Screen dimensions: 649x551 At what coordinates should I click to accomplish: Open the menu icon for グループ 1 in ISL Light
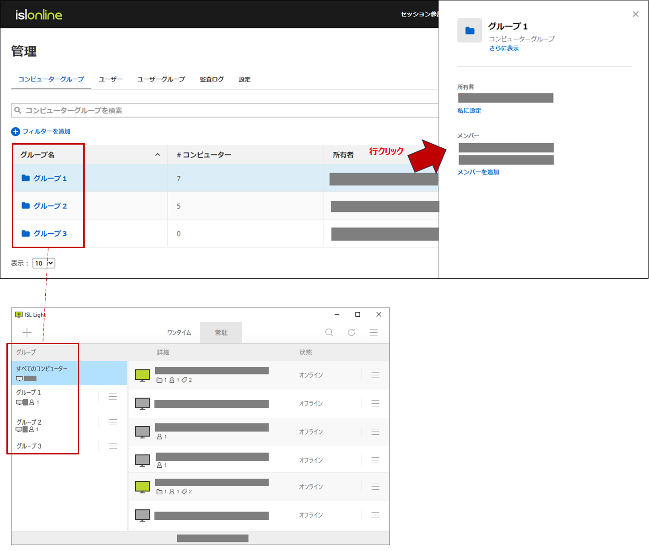click(x=113, y=397)
